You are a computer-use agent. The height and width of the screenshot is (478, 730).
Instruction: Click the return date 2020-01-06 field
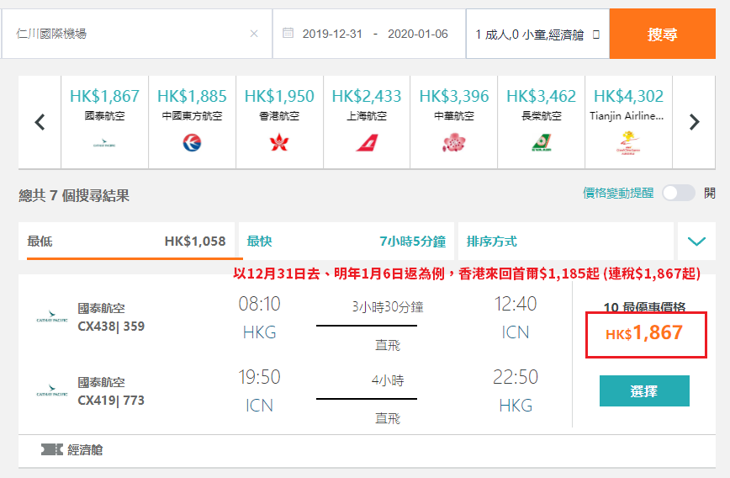(418, 34)
